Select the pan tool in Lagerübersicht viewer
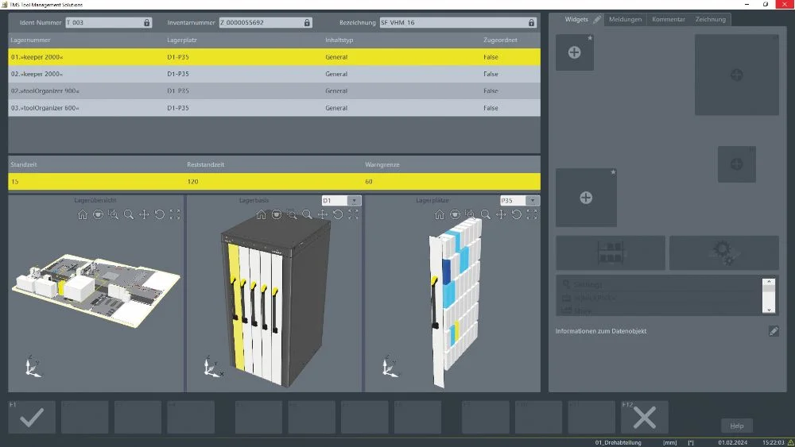The width and height of the screenshot is (795, 447). 144,214
